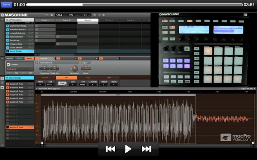The height and width of the screenshot is (160, 257).
Task: Open the RECORD sampling tab
Action: (45, 78)
